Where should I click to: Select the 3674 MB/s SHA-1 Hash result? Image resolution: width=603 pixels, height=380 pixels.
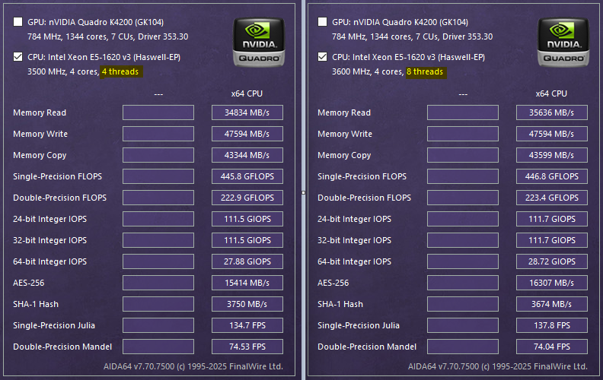(552, 304)
